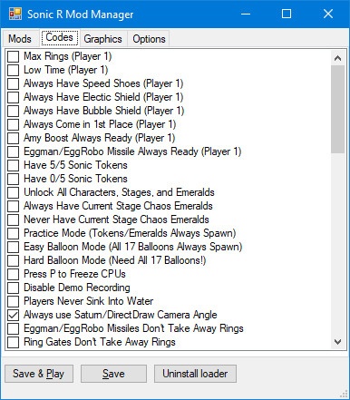Switch to the Mods tab

[x=20, y=39]
